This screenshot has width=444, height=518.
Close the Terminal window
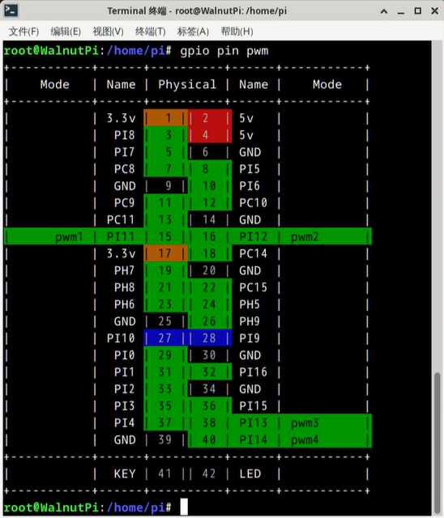click(435, 11)
